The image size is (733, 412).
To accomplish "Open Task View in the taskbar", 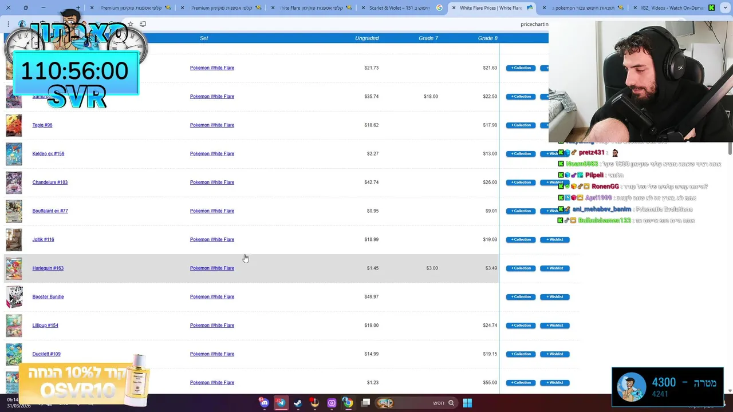I will coord(365,403).
